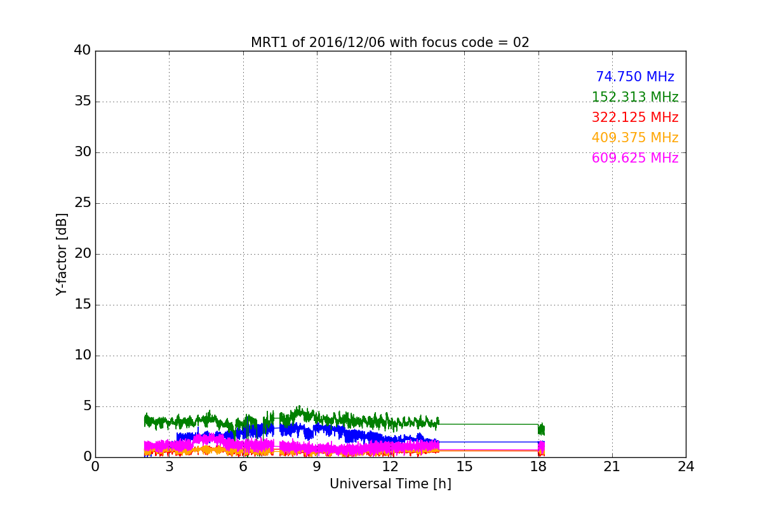Viewport: 762px width, 508px height.
Task: Click the plot title 'MRT1 of 2016/12/06 with focus code = 02'
Action: tap(390, 43)
